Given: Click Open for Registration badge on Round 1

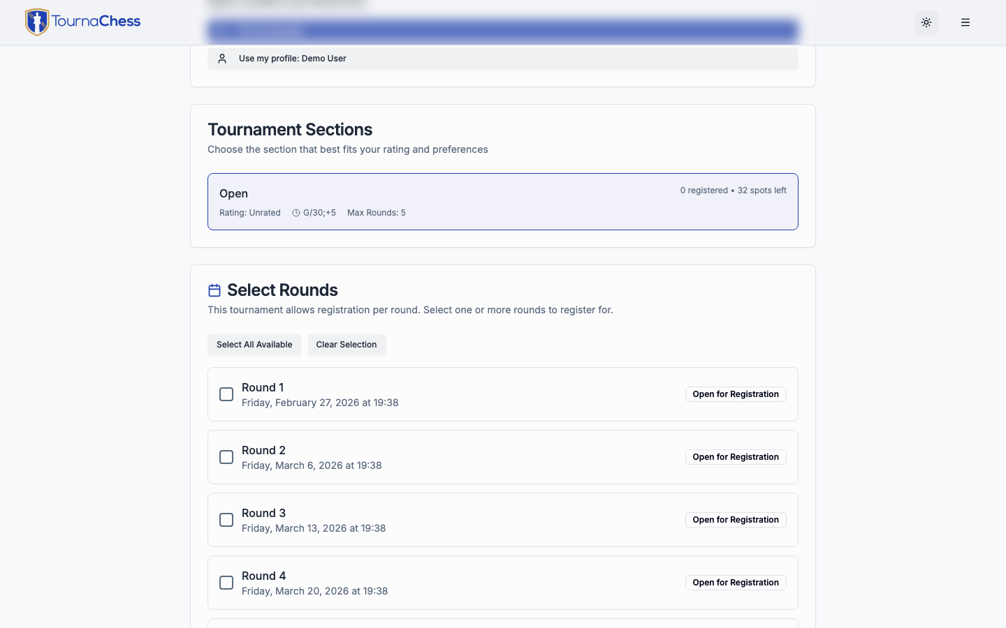Looking at the screenshot, I should (x=735, y=394).
